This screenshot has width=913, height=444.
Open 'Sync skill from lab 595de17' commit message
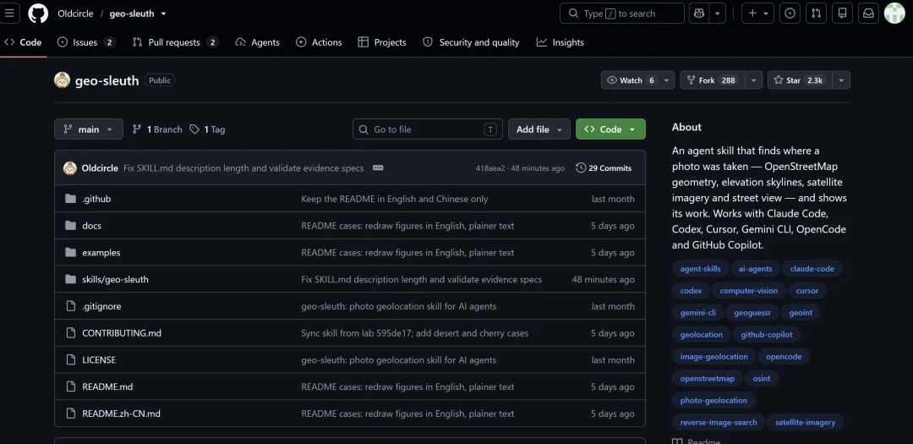(414, 333)
